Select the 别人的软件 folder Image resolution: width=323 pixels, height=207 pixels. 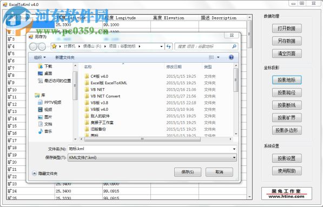click(97, 116)
